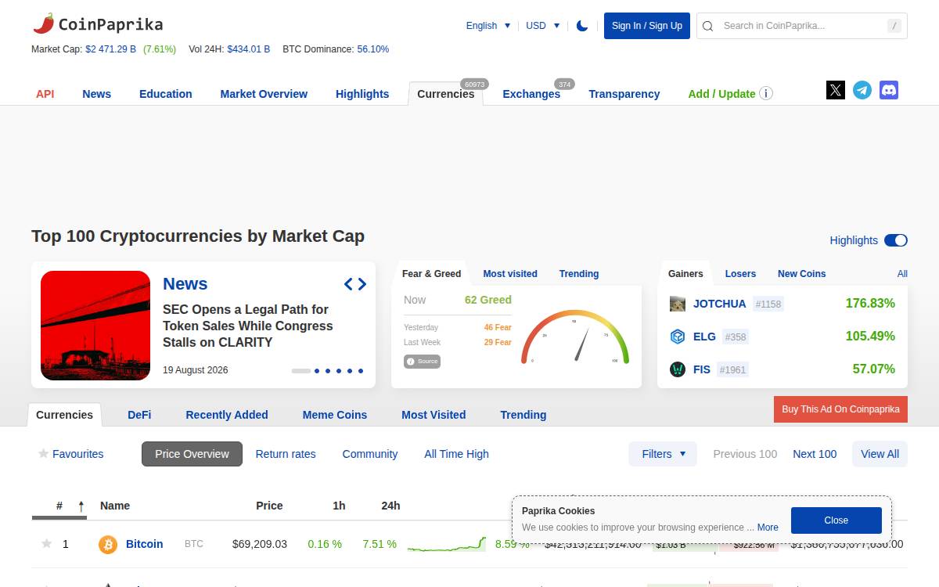Click the Sign In / Sign Up button
This screenshot has height=587, width=939.
(x=647, y=26)
